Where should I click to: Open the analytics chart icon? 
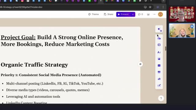click(148, 14)
